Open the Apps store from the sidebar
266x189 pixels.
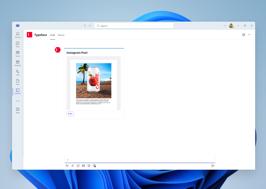pyautogui.click(x=17, y=110)
